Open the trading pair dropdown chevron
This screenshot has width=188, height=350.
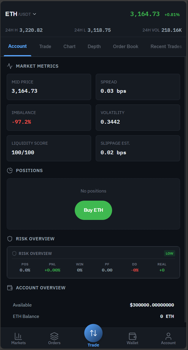pos(34,14)
